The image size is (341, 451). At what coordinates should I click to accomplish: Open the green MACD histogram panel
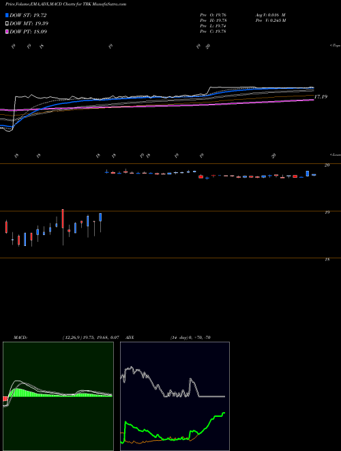[58, 396]
